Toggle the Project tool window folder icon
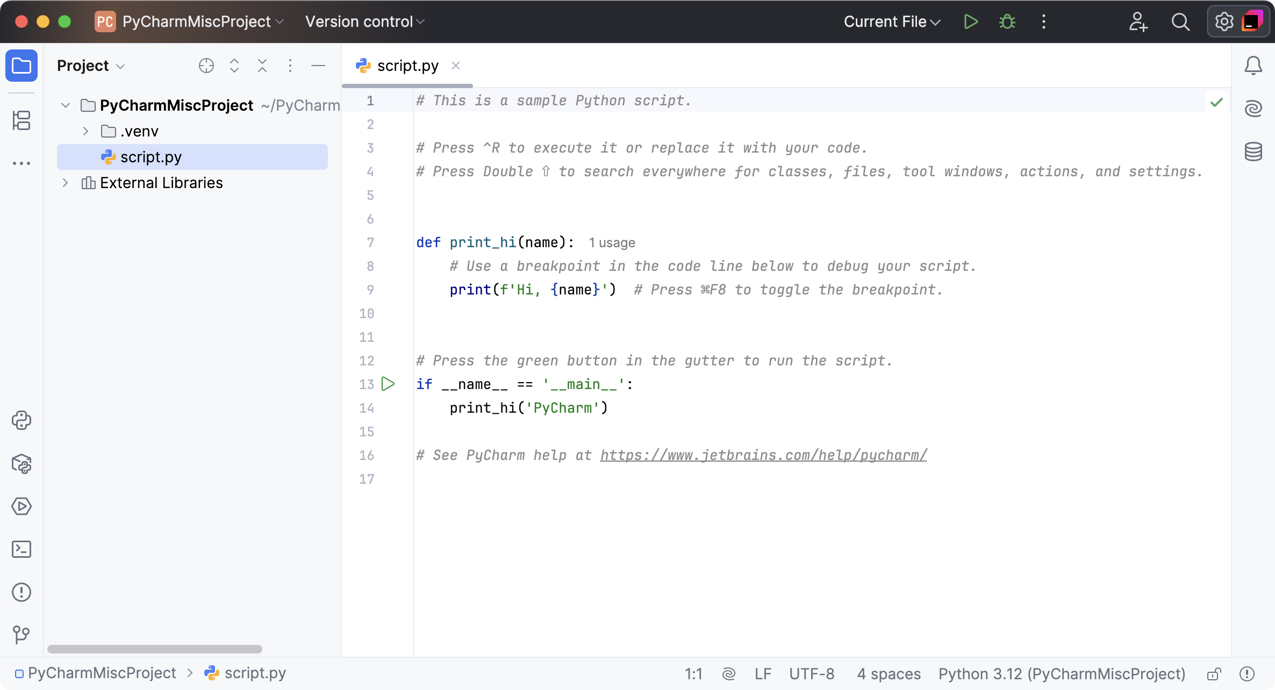The width and height of the screenshot is (1275, 690). [22, 65]
